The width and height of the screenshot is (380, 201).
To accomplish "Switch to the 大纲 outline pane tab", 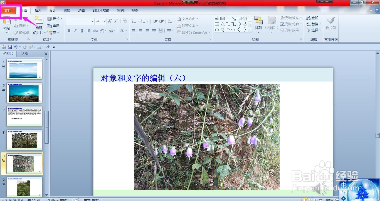I will point(25,54).
